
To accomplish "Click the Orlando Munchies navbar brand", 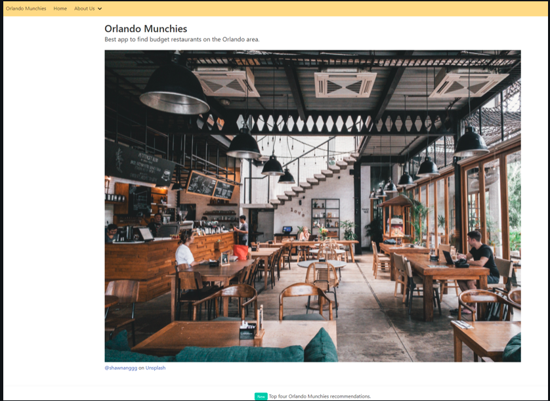I will click(x=26, y=9).
